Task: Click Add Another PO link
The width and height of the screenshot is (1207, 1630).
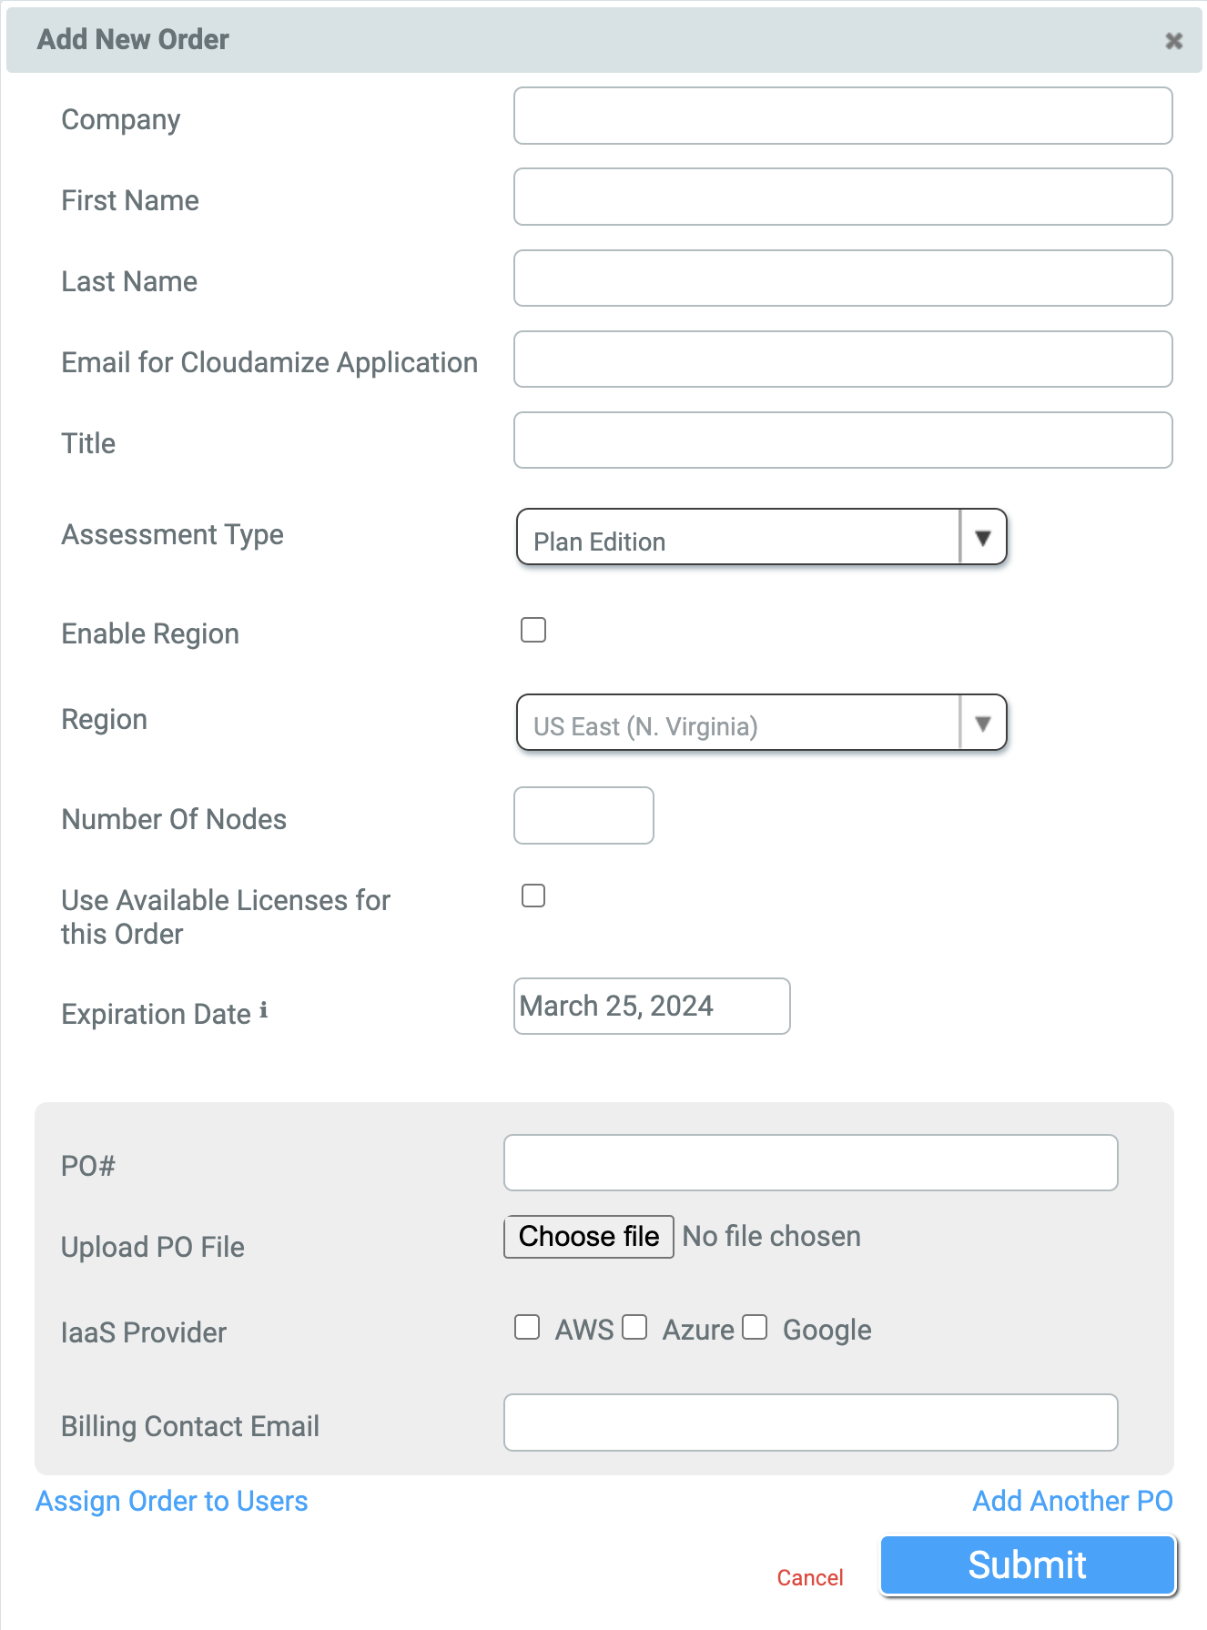Action: tap(1071, 1501)
